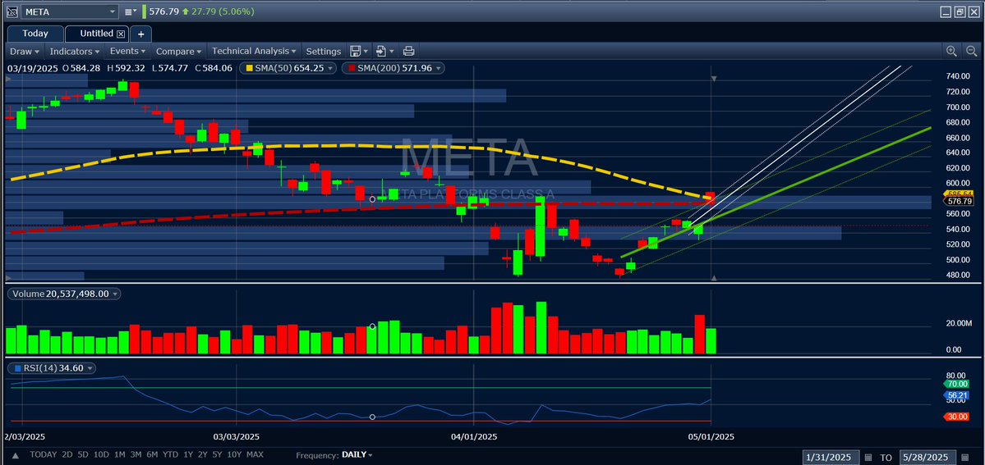Open the Events menu
This screenshot has width=985, height=465.
click(127, 52)
